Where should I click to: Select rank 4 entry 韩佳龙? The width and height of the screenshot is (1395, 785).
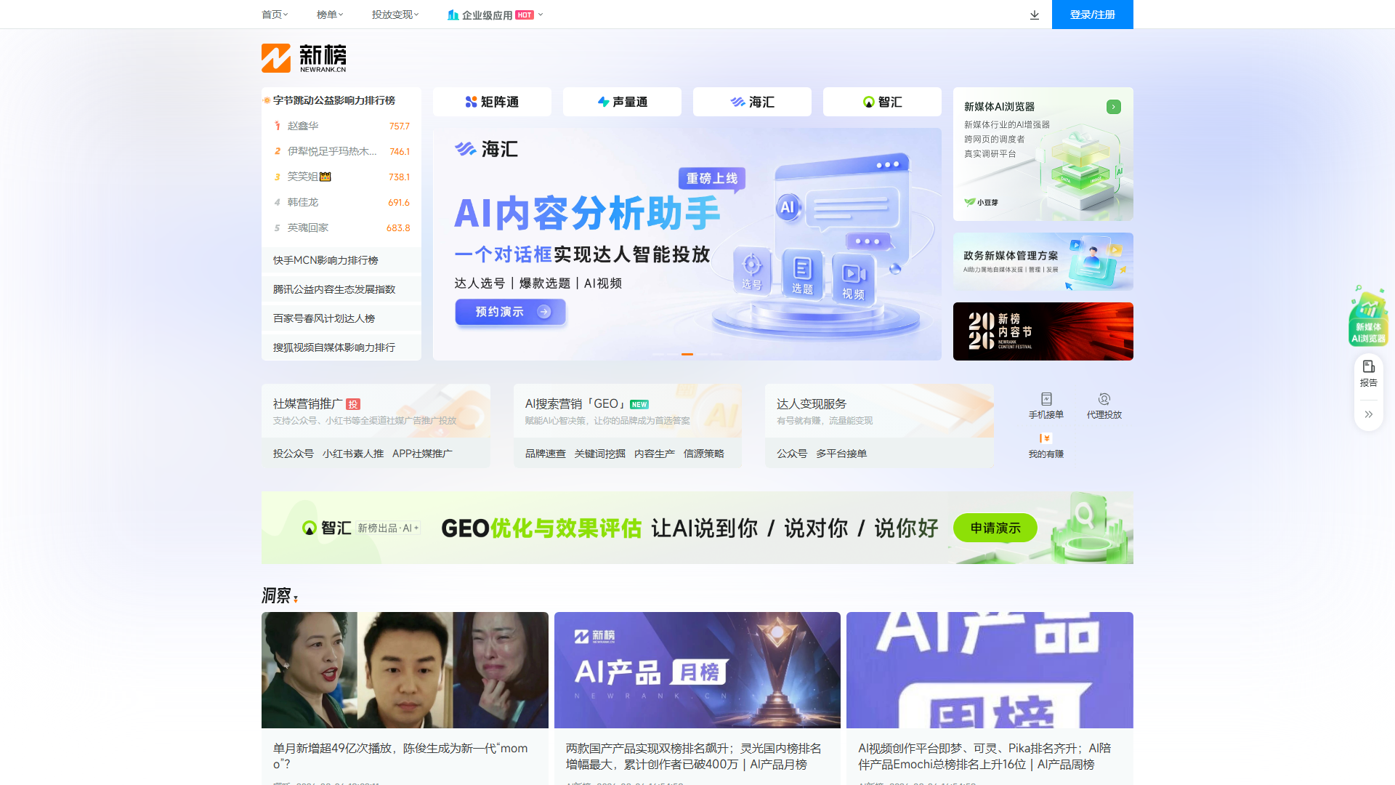point(341,202)
